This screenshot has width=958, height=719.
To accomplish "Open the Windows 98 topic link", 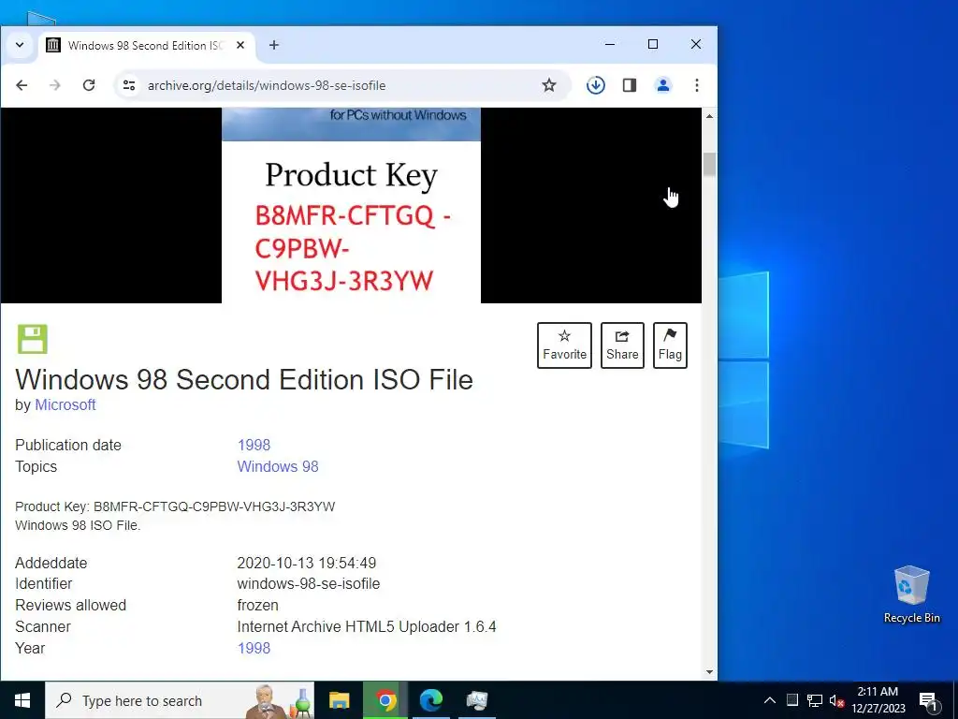I will [x=277, y=466].
